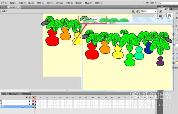The height and width of the screenshot is (114, 178).
Task: Open the Edit Symbols icon
Action: point(138,11)
